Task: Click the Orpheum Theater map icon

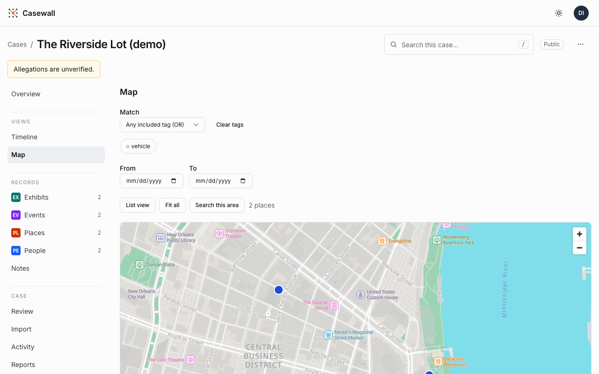Action: coord(219,233)
